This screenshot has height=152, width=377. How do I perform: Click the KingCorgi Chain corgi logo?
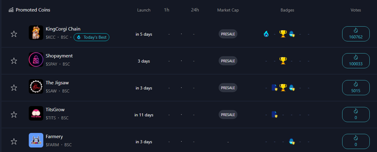tap(36, 33)
